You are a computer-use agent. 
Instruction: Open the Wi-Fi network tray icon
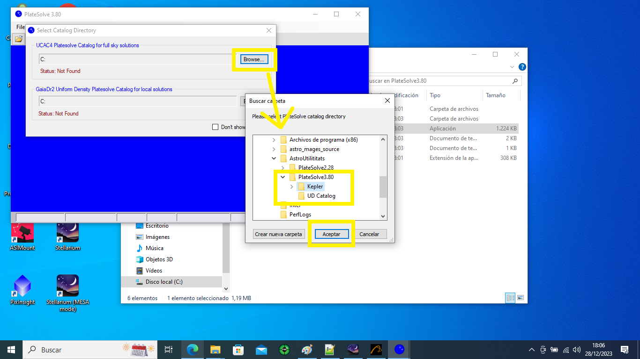point(566,350)
